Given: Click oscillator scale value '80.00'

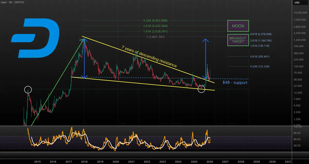Looking at the screenshot, I should pyautogui.click(x=297, y=133).
